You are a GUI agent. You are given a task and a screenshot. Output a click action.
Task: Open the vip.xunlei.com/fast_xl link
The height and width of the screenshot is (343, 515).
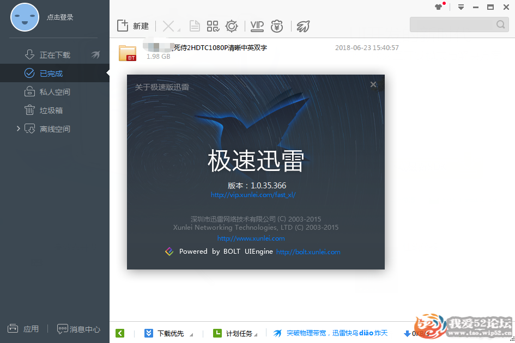(x=253, y=195)
